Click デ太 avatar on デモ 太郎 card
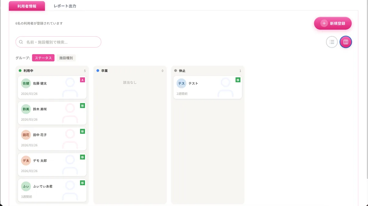This screenshot has height=206, width=368. click(26, 160)
